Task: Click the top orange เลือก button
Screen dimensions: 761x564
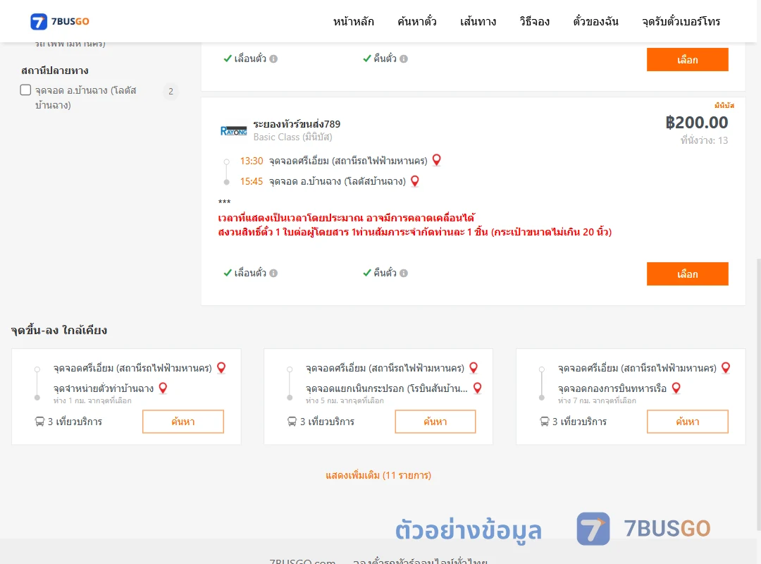Action: coord(687,59)
